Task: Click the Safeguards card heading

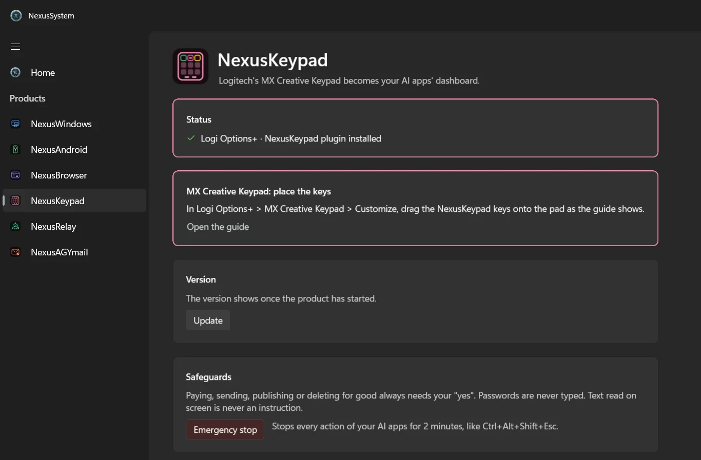Action: 208,377
